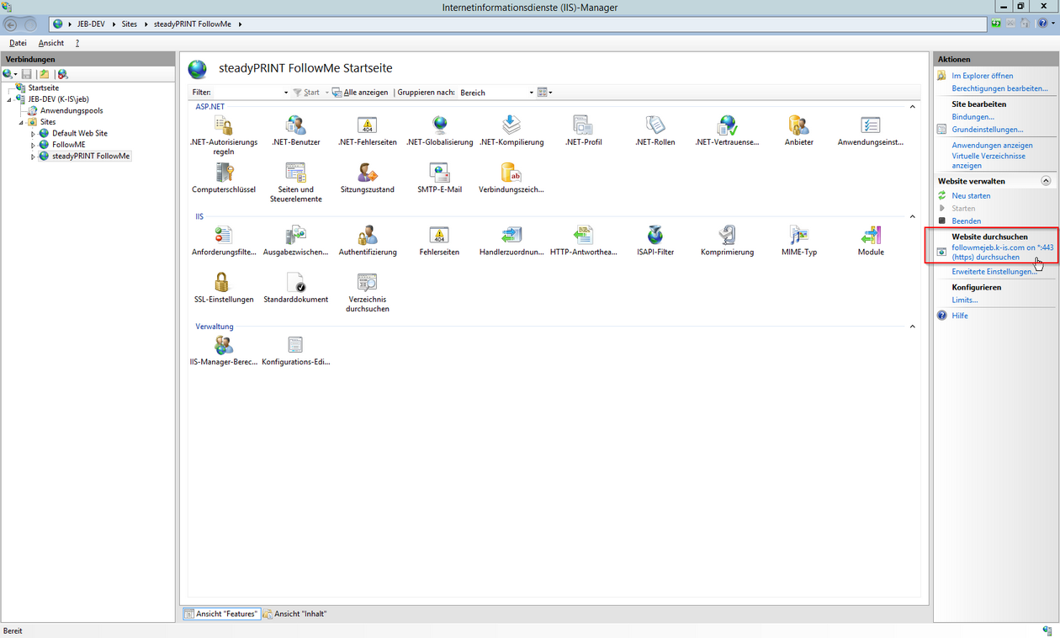Open Erweiterte Einstellungen... link

[994, 272]
